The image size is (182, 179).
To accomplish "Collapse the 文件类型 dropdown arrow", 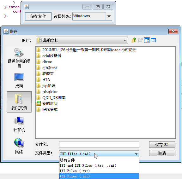I will point(136,154).
